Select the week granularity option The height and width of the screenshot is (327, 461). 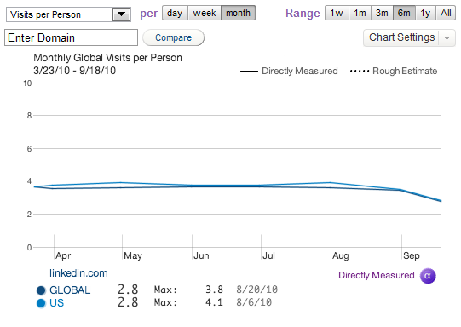coord(205,13)
